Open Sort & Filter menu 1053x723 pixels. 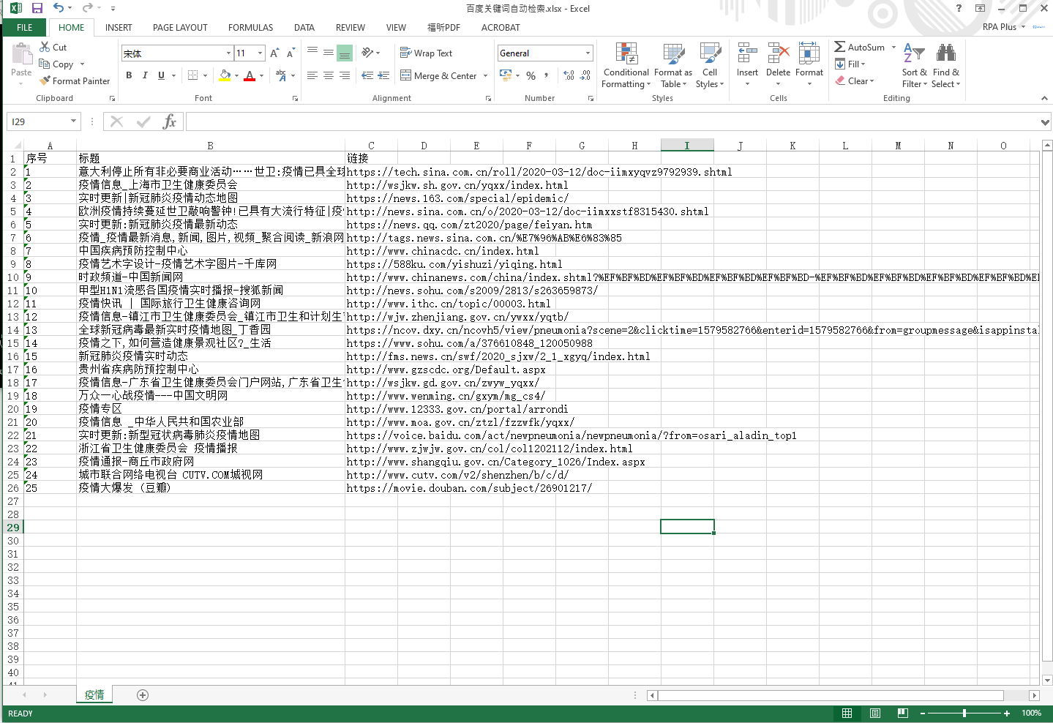(x=914, y=66)
